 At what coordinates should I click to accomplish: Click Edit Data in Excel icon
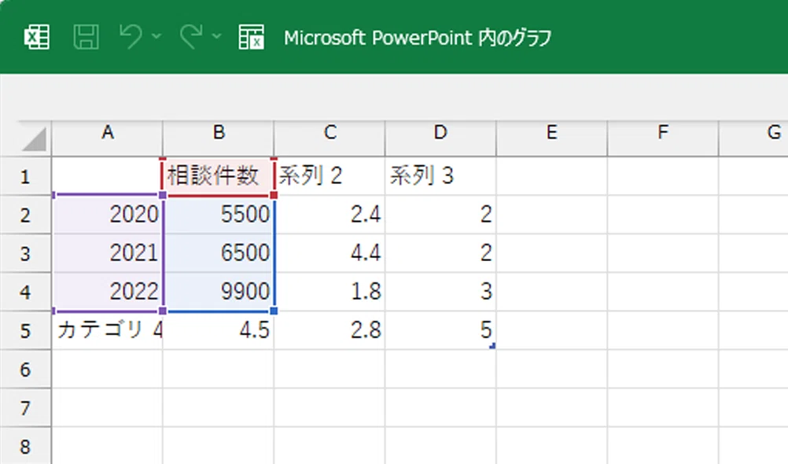[251, 37]
